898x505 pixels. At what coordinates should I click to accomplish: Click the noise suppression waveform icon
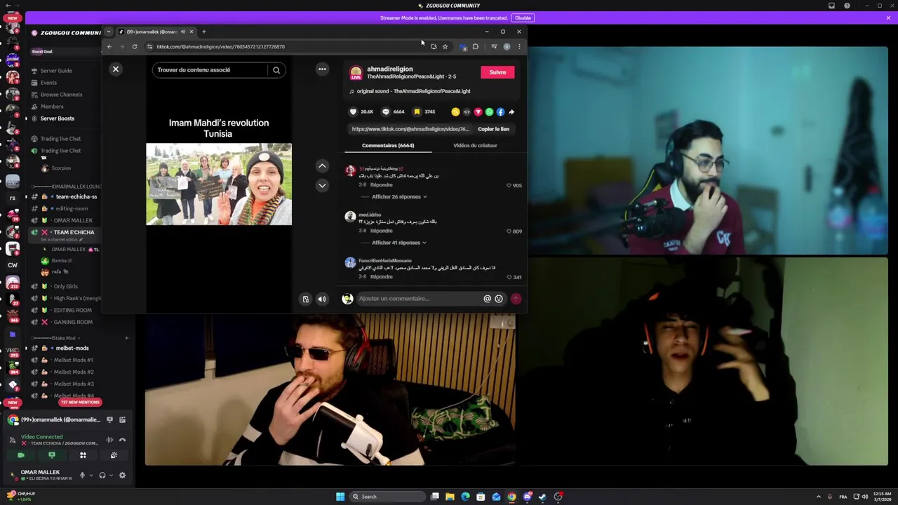point(109,440)
